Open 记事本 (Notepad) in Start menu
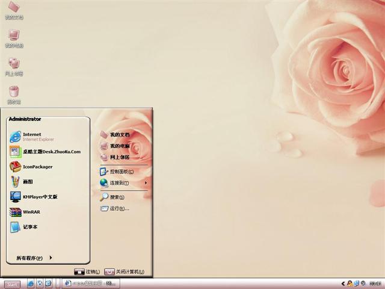Image resolution: width=385 pixels, height=289 pixels. coord(29,227)
